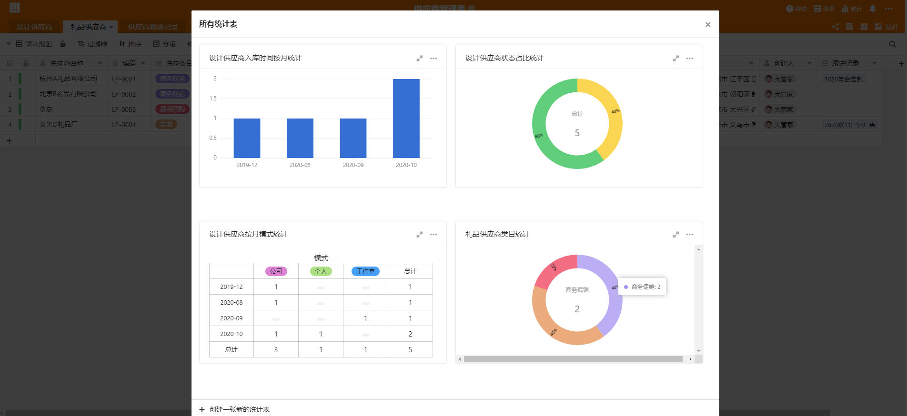This screenshot has height=416, width=907.
Task: Open the 表单 form button
Action: click(x=824, y=9)
